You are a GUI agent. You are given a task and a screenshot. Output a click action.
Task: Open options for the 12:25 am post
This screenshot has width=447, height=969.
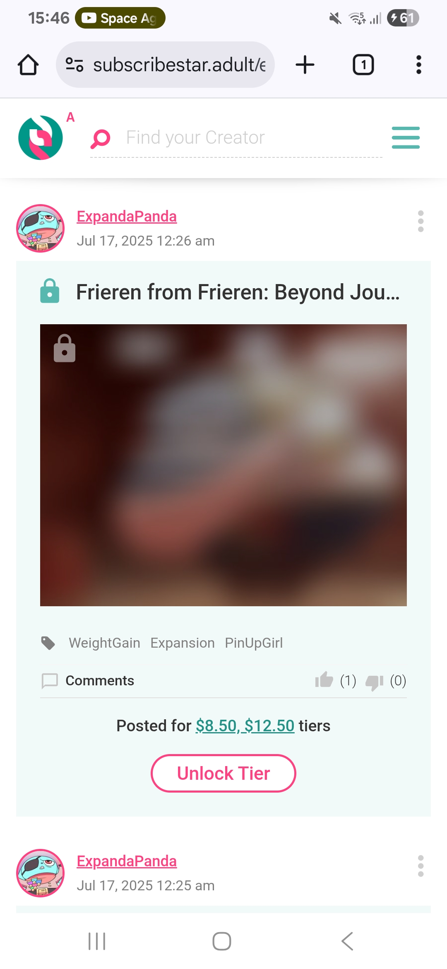pos(421,866)
